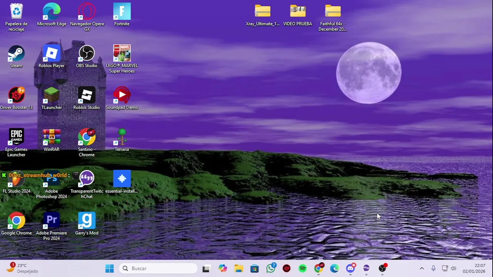This screenshot has width=493, height=277.
Task: Select the Google Chrome desktop shortcut
Action: point(16,224)
